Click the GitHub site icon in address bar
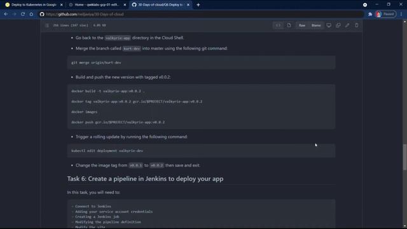Image resolution: width=407 pixels, height=229 pixels. tap(42, 14)
